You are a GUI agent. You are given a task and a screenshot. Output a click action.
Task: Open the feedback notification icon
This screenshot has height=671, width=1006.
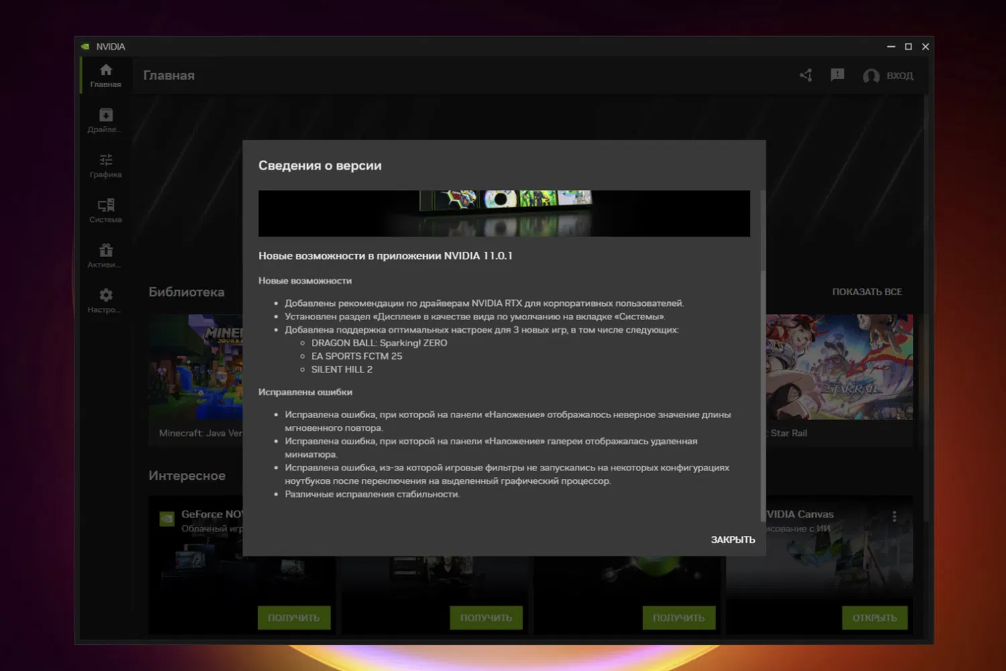click(838, 75)
